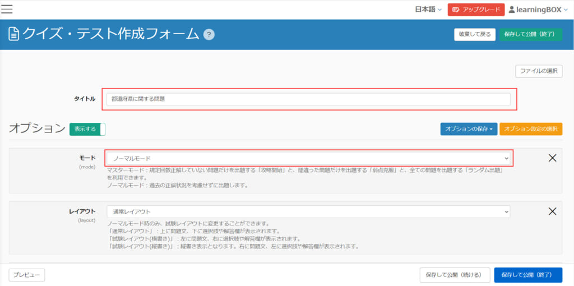Toggle the オプション 表示する switch
Screen dimensions: 574x286
(87, 129)
